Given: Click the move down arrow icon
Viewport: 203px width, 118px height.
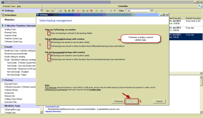Looking at the screenshot, I should coord(115,11).
